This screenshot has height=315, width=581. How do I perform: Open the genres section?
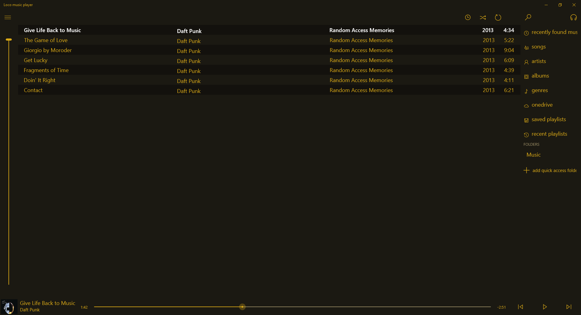coord(540,90)
